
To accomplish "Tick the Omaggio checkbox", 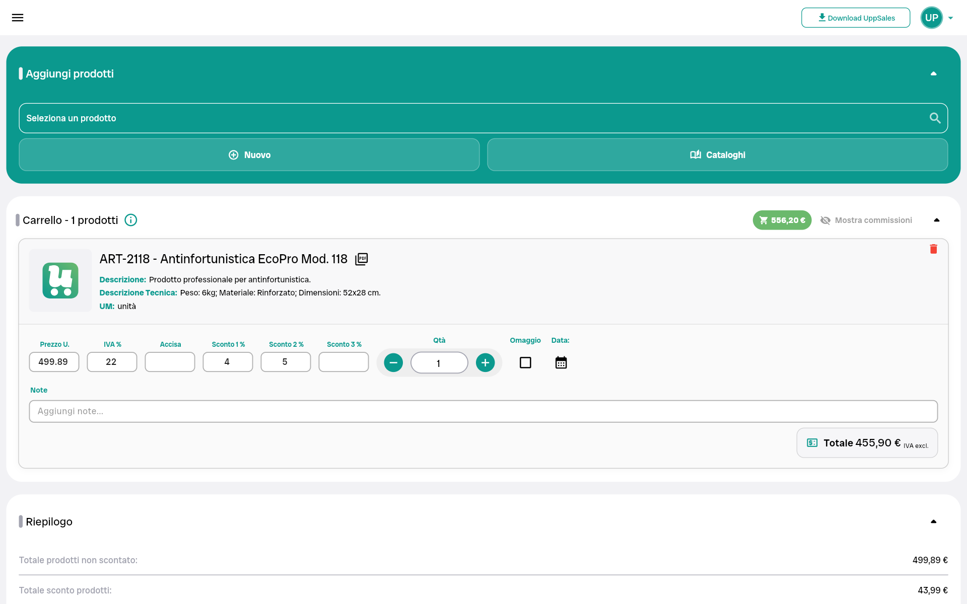I will coord(525,362).
